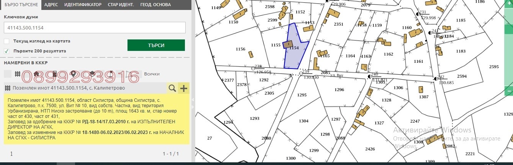Zoom out with map minus control
Image resolution: width=513 pixels, height=165 pixels.
pos(508,91)
